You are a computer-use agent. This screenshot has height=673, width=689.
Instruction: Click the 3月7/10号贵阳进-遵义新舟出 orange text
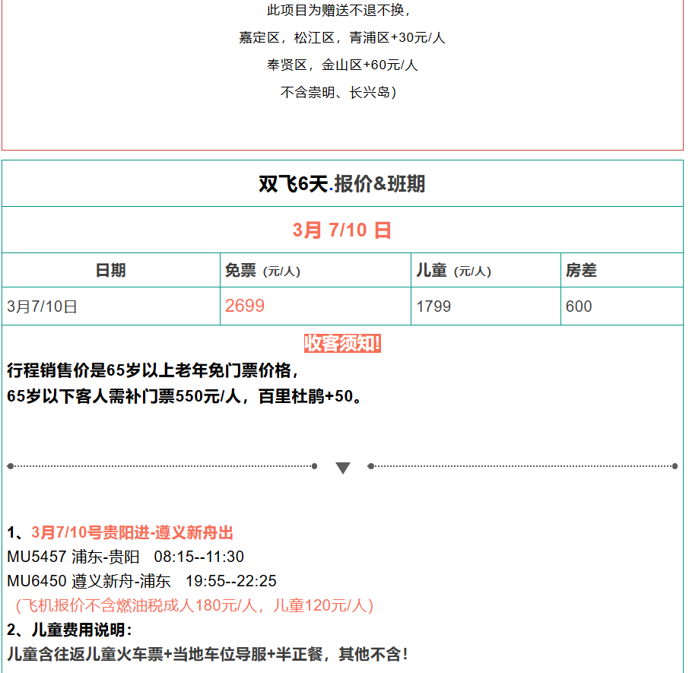pos(132,533)
